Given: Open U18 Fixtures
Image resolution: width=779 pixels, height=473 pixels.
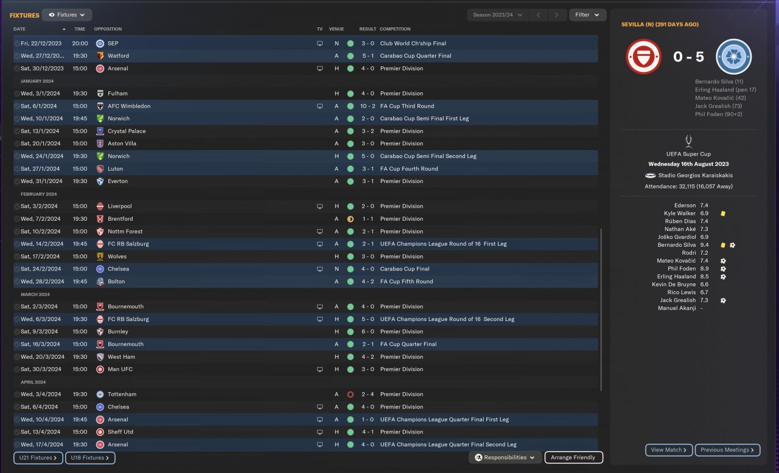Looking at the screenshot, I should coord(90,458).
